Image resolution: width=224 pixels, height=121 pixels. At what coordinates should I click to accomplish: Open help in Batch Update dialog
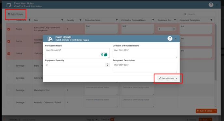pyautogui.click(x=170, y=38)
